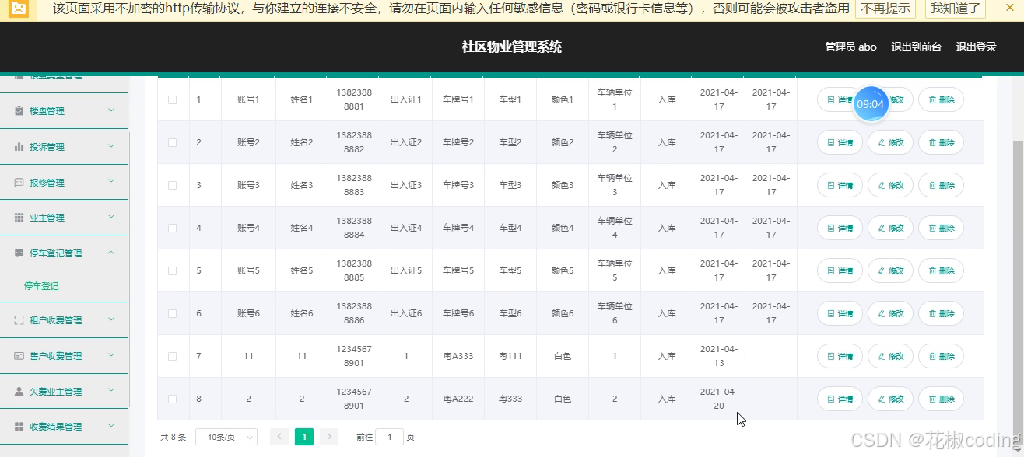Click 修改 for row 4 账号4
The width and height of the screenshot is (1024, 457).
(x=890, y=228)
